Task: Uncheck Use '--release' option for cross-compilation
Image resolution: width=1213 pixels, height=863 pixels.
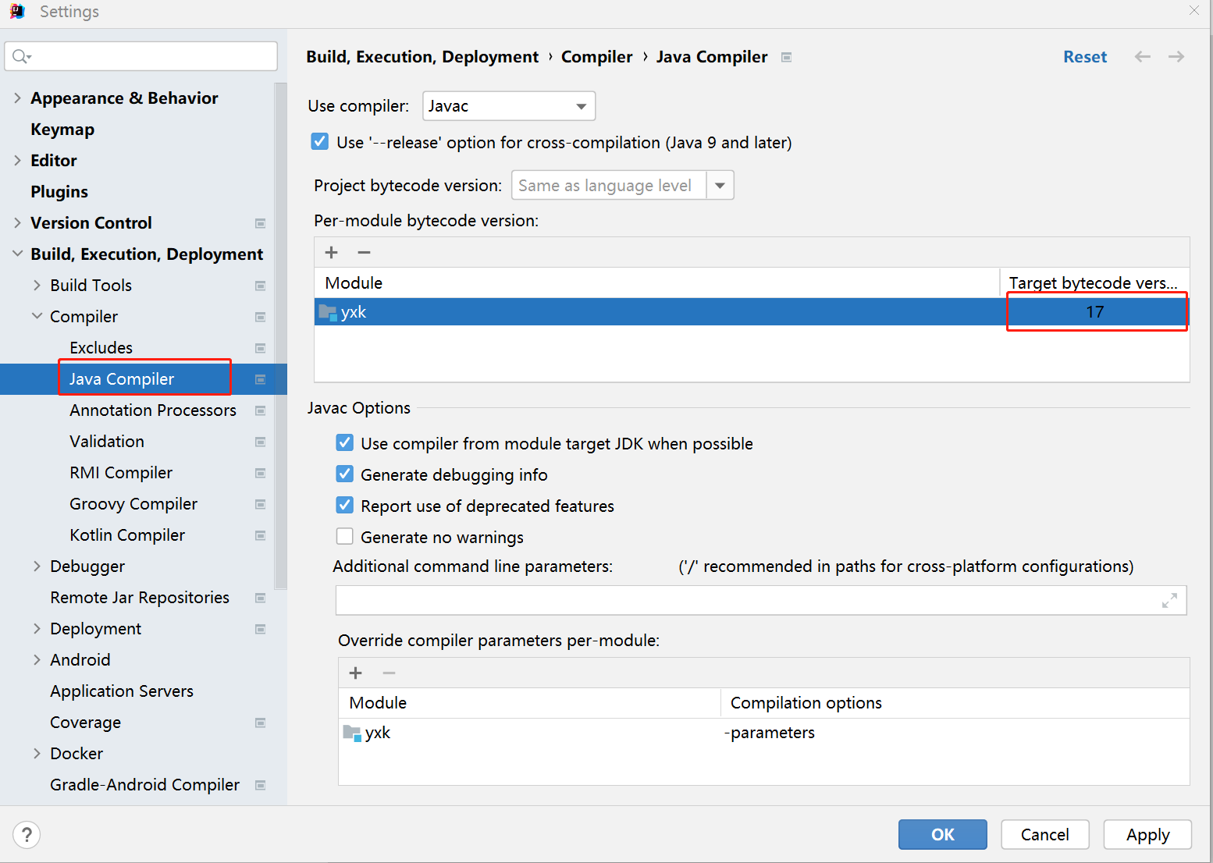Action: pos(320,142)
